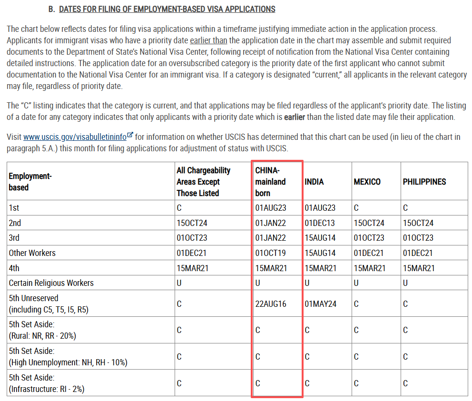Click the 01MAY24 date in India column
The height and width of the screenshot is (401, 472).
click(x=321, y=303)
